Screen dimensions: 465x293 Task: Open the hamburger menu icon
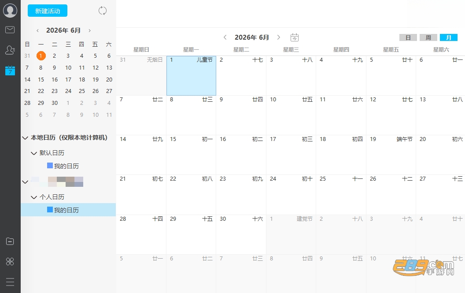(10, 282)
